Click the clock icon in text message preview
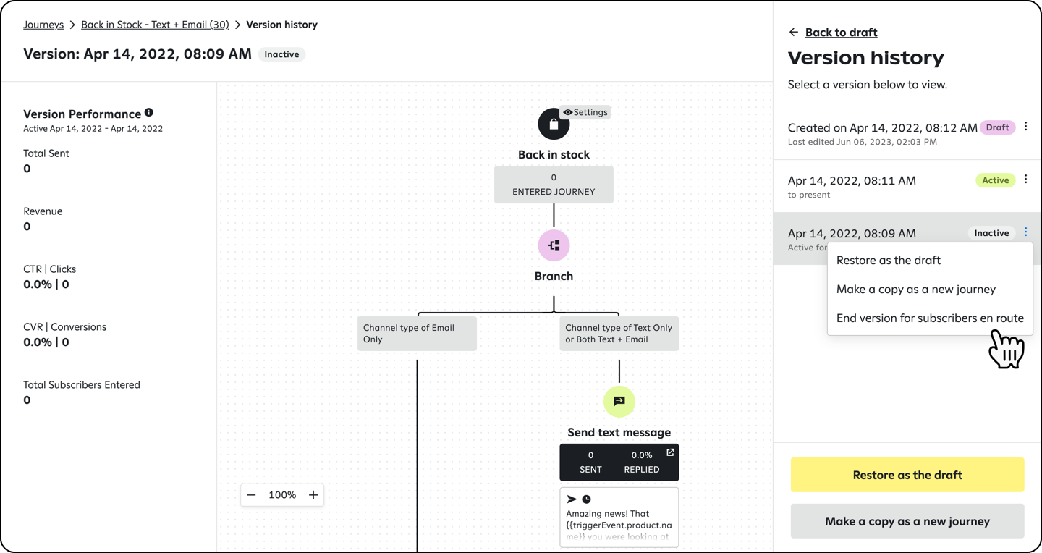Image resolution: width=1042 pixels, height=553 pixels. [x=586, y=498]
